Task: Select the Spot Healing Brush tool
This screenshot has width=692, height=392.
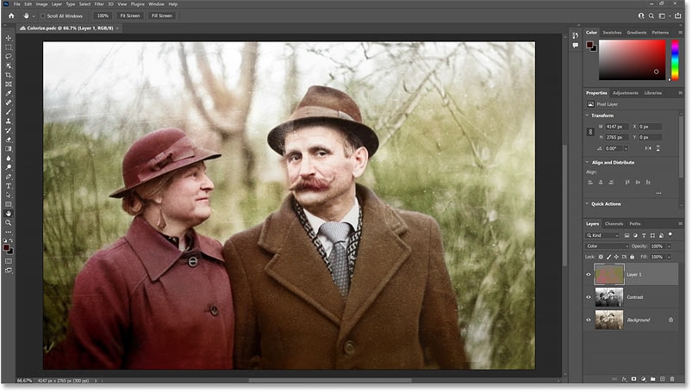Action: tap(9, 103)
